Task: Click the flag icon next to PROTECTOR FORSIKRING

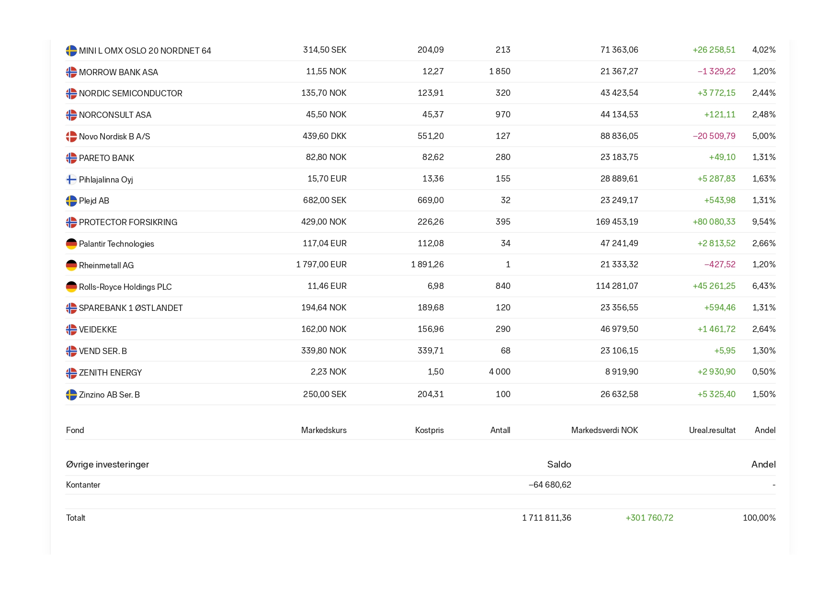Action: tap(71, 222)
